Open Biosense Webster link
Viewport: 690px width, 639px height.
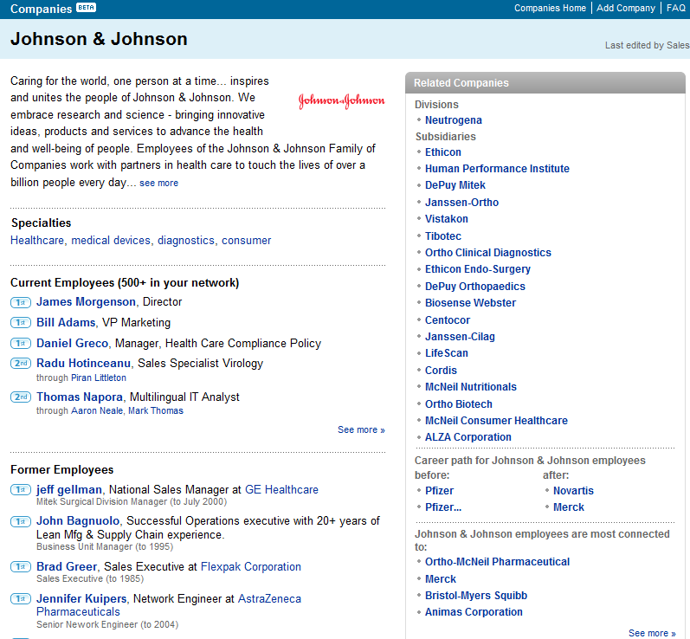pos(470,303)
